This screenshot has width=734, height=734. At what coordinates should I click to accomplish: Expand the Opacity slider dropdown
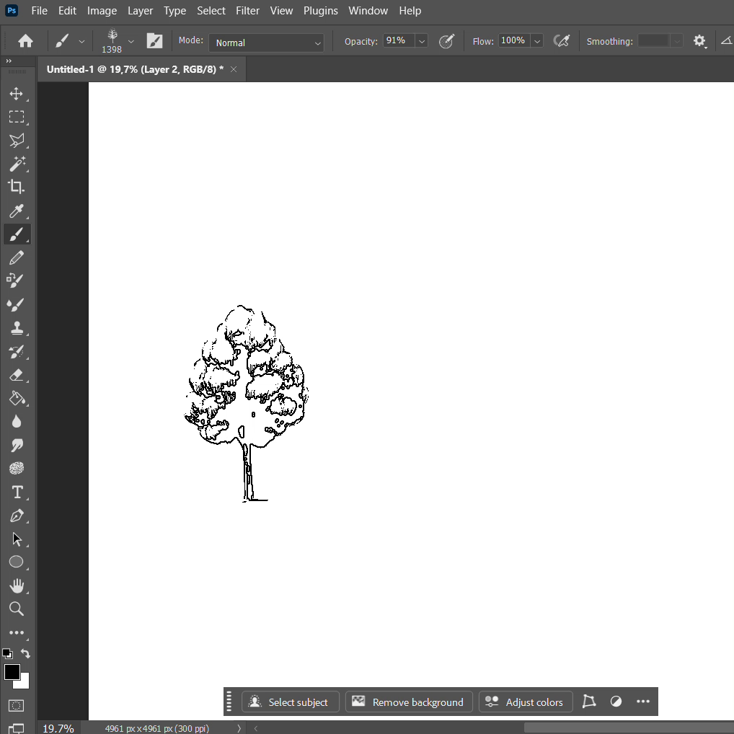(422, 41)
